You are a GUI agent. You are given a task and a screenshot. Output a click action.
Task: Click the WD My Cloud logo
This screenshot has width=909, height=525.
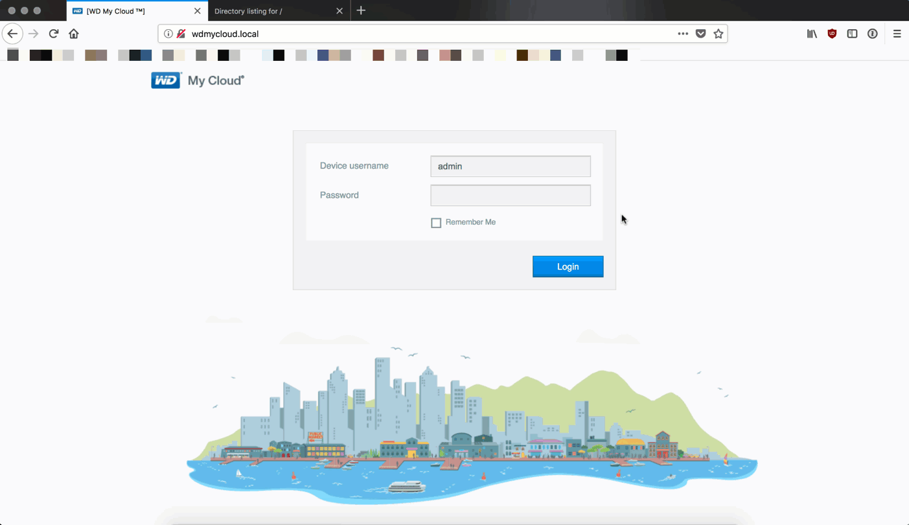pyautogui.click(x=198, y=80)
